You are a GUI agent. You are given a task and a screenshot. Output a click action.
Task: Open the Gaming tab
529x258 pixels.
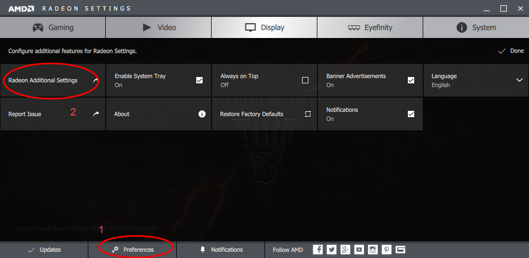pyautogui.click(x=52, y=27)
